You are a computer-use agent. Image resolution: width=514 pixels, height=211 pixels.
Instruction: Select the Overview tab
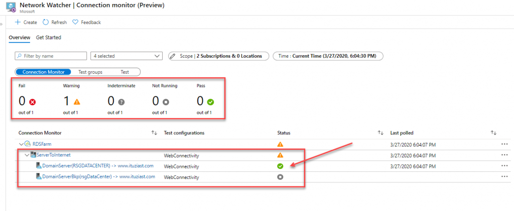pos(20,38)
